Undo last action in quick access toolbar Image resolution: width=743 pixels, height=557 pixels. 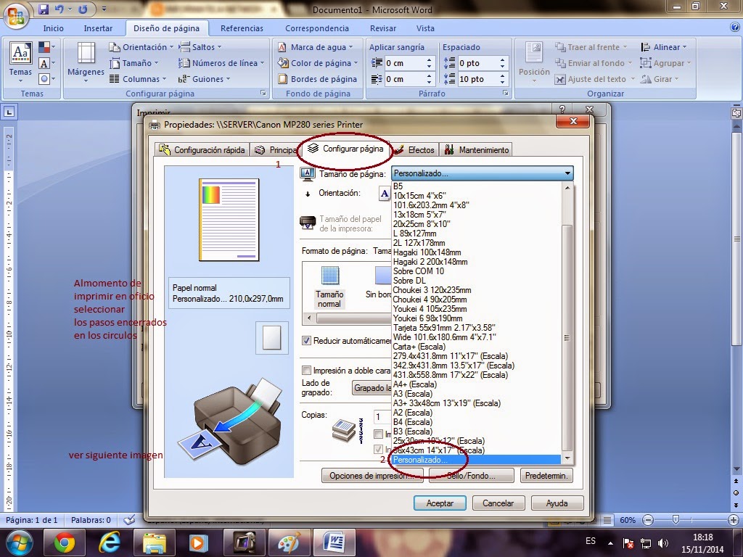[59, 9]
